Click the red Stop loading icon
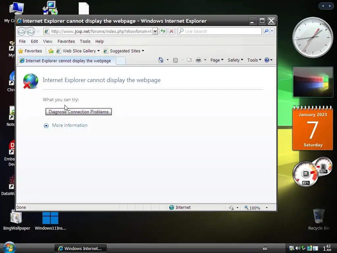337x253 pixels. pos(171,31)
